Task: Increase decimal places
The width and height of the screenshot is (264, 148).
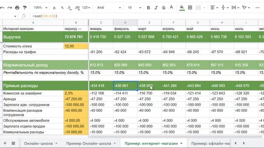Action: point(77,7)
